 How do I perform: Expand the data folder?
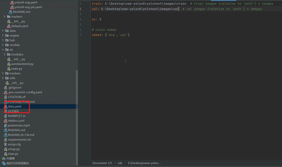[x=3, y=31]
